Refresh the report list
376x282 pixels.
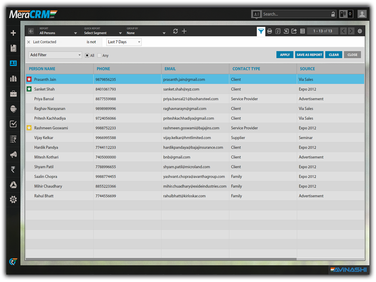pos(175,31)
